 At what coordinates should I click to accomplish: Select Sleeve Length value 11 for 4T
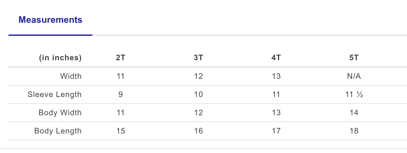point(276,94)
